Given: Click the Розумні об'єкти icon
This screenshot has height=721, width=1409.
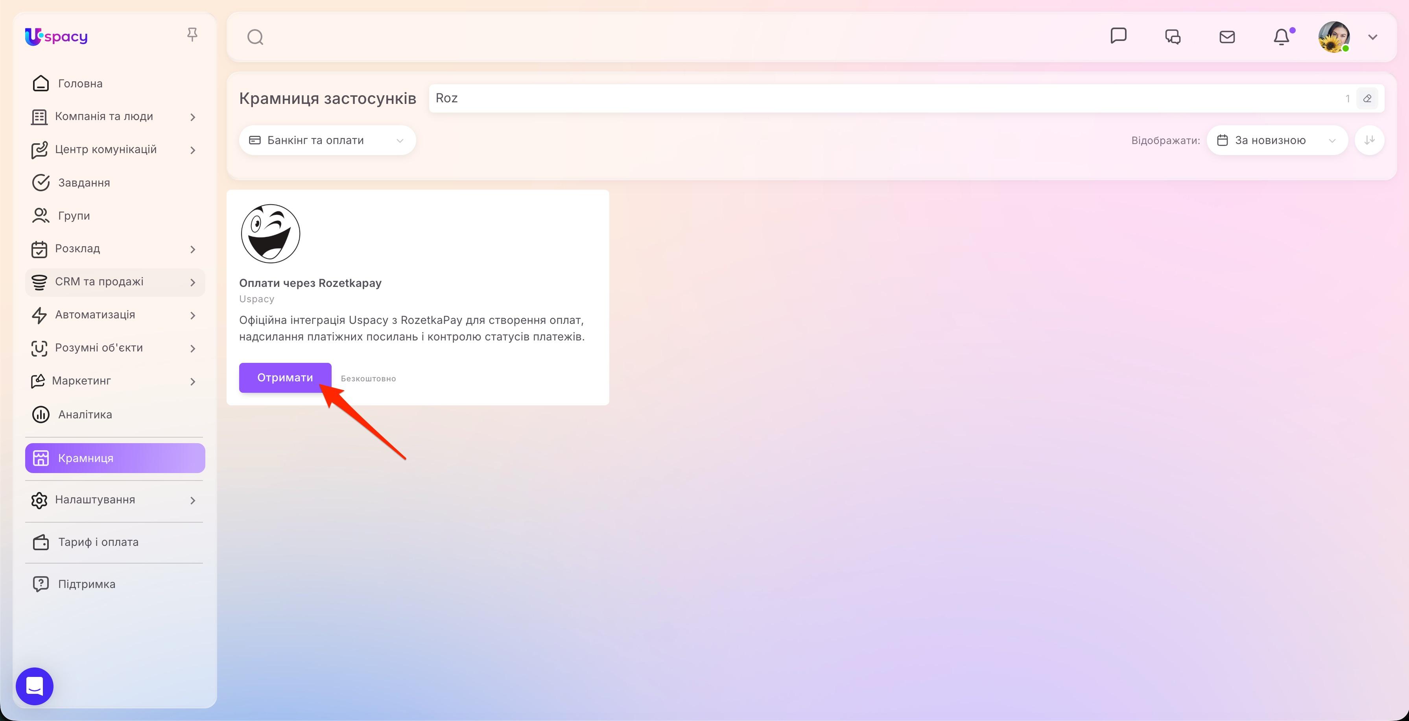Looking at the screenshot, I should 39,349.
